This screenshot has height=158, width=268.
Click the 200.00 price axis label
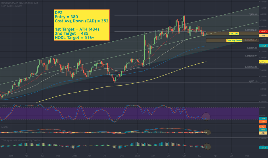[x=263, y=89]
